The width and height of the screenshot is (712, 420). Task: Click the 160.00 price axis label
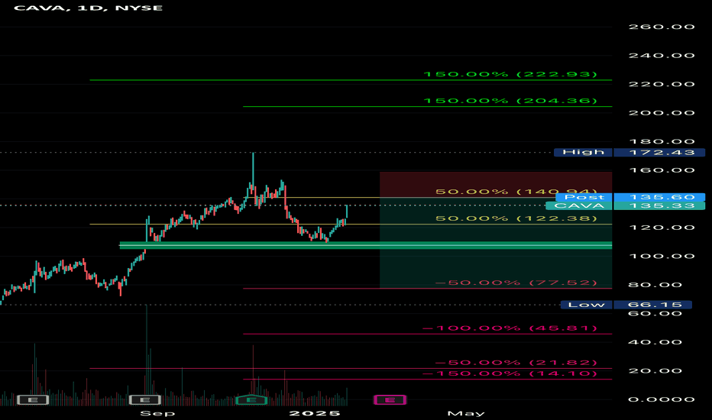coord(662,170)
